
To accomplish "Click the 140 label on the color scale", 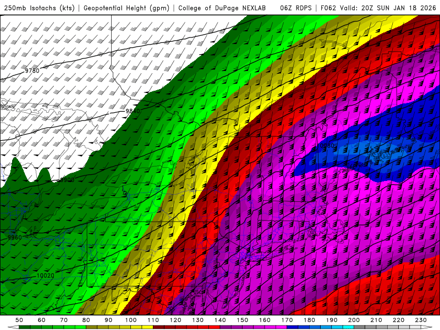I will [x=220, y=320].
